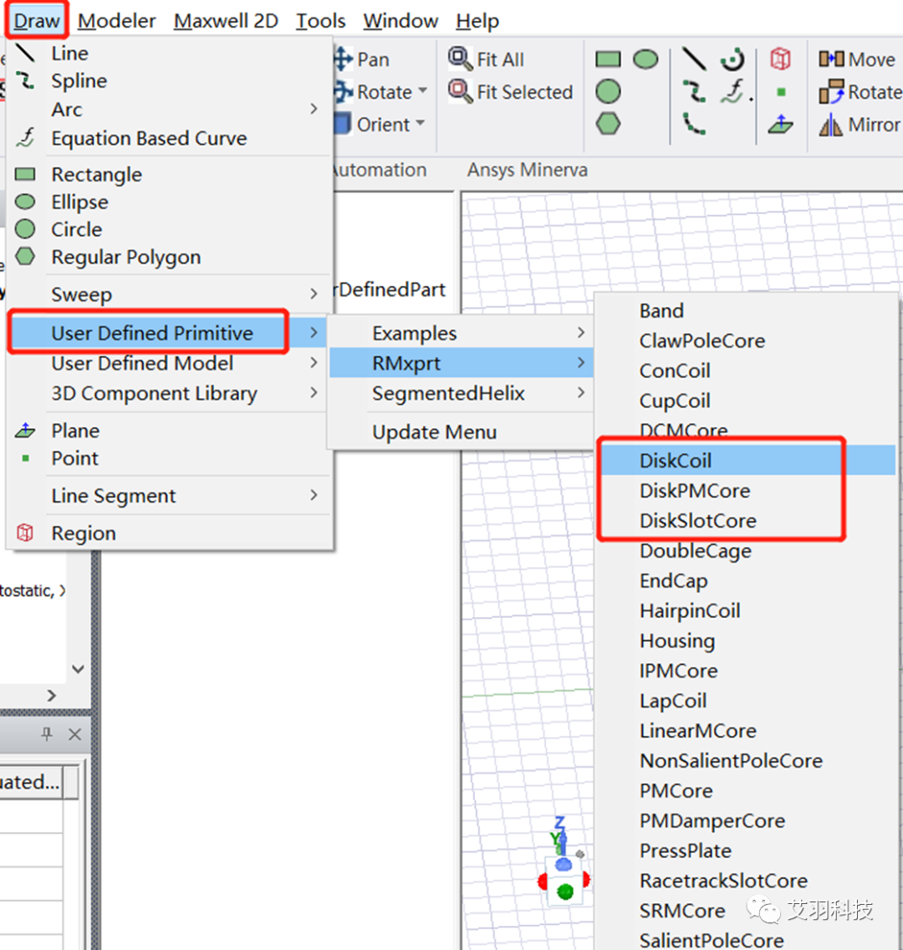The height and width of the screenshot is (950, 903).
Task: Choose ClawPoleCore from the RMxprt list
Action: (747, 340)
